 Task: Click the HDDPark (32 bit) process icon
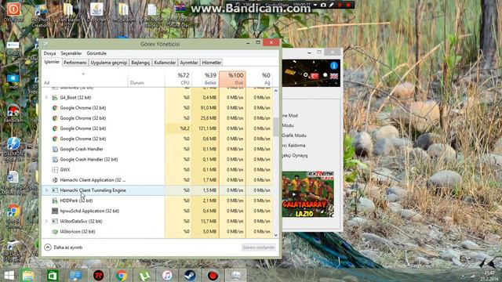point(55,201)
